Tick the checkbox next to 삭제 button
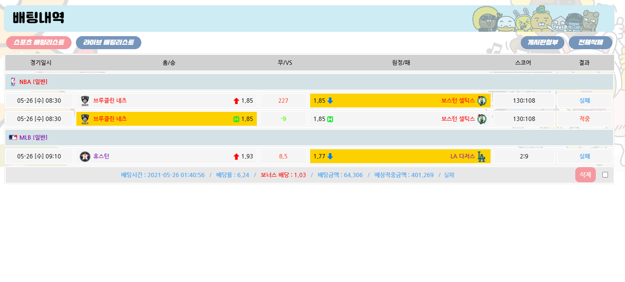The image size is (625, 282). [605, 175]
